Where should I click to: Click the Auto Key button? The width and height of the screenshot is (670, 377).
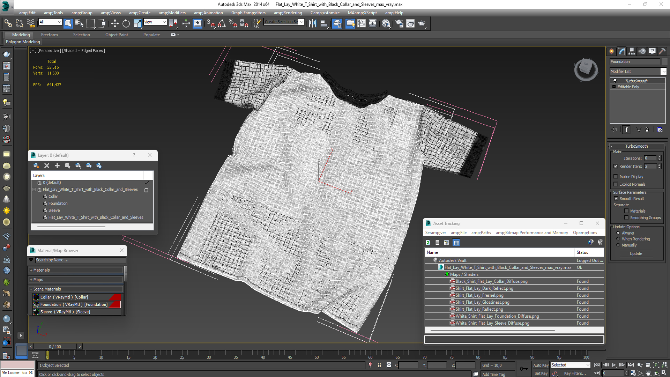541,365
